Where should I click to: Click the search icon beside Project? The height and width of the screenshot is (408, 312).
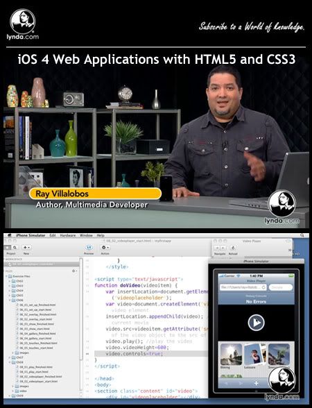click(15, 247)
